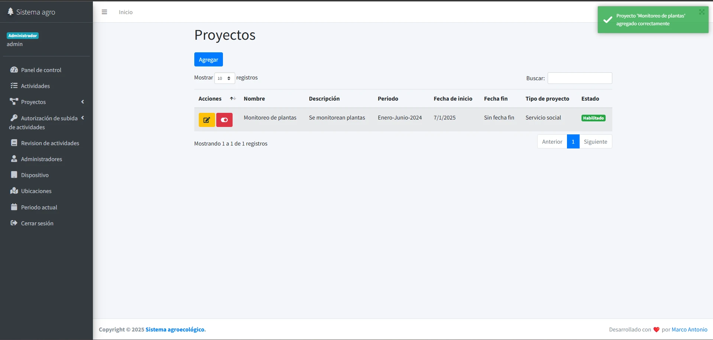Open Revision de actividades menu item
This screenshot has height=340, width=713.
pos(46,143)
